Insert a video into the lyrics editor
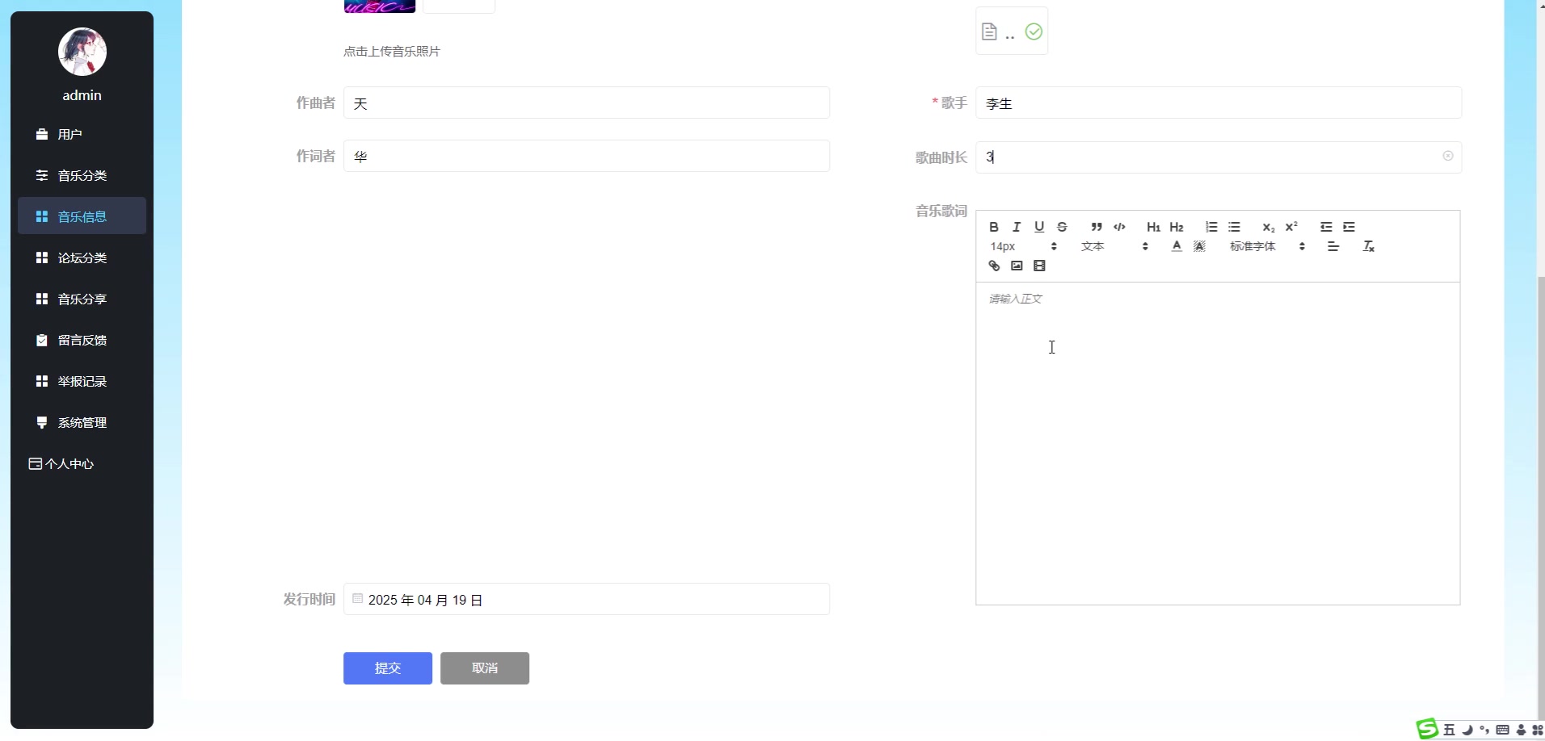 click(x=1040, y=266)
